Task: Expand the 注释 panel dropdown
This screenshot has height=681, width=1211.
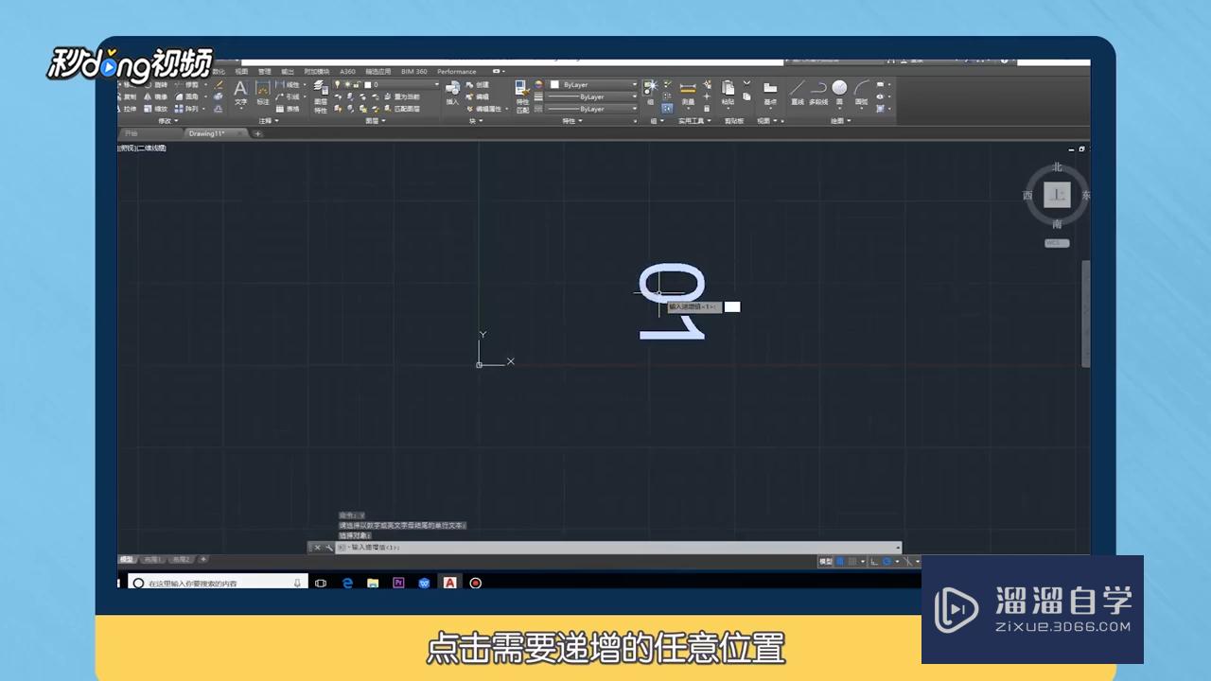Action: pos(268,121)
